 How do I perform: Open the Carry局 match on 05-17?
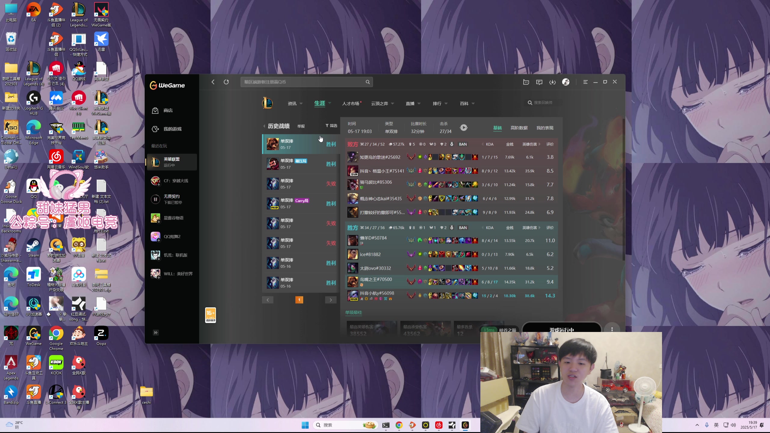coord(301,204)
